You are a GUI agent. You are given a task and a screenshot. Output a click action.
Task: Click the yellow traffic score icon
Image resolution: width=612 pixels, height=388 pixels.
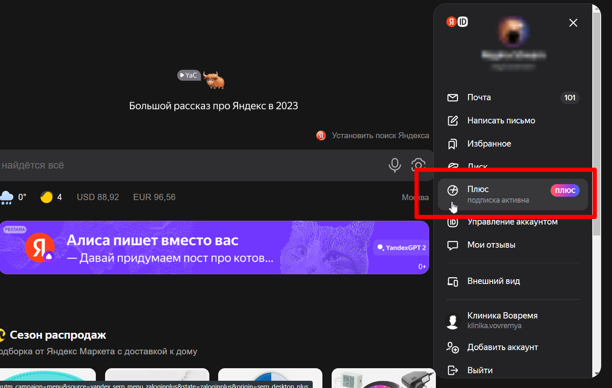tap(46, 197)
